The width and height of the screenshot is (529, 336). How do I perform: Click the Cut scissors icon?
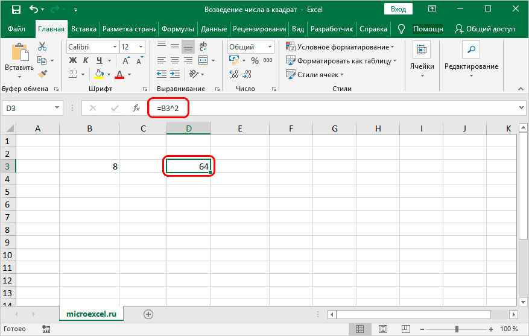coord(42,46)
